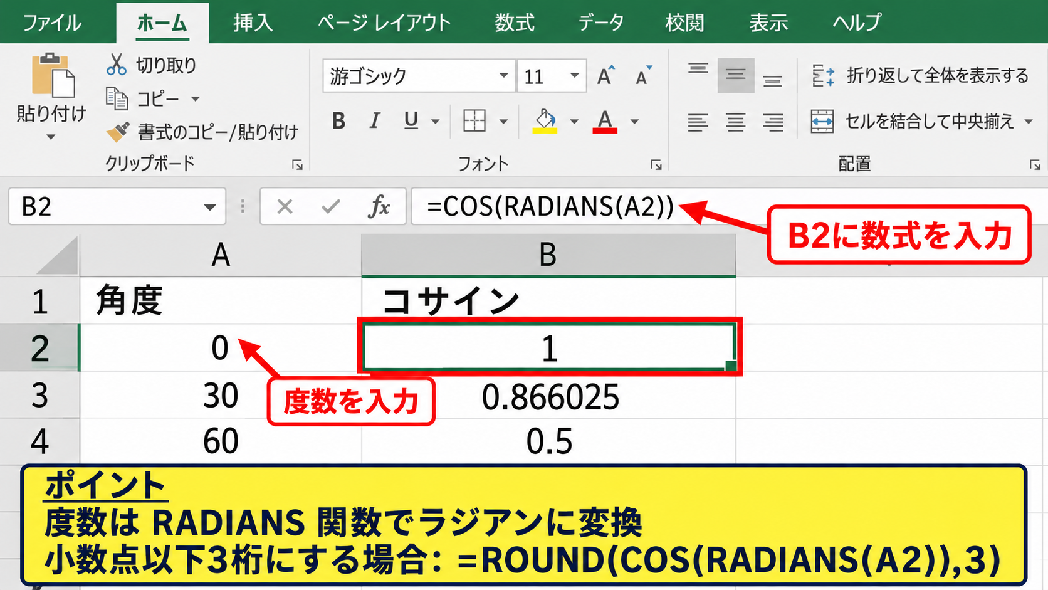
Task: Open merge and center dropdown arrow
Action: pos(1029,121)
